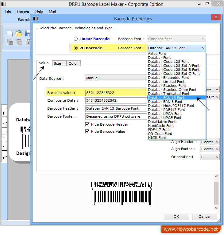Image resolution: width=224 pixels, height=235 pixels.
Task: Choose PDF417 Font from the list
Action: click(x=176, y=130)
